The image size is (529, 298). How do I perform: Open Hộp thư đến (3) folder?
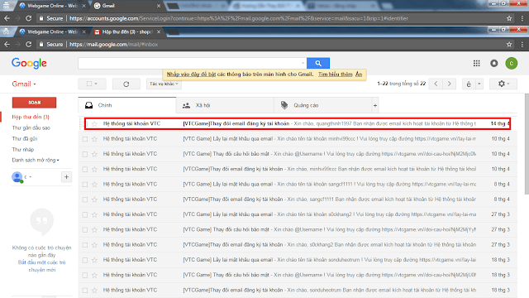[31, 117]
